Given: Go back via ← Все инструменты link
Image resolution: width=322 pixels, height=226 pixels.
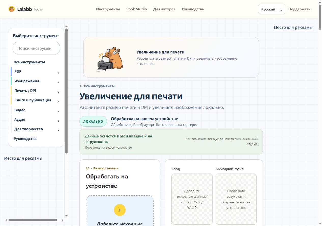Looking at the screenshot, I should click(97, 86).
